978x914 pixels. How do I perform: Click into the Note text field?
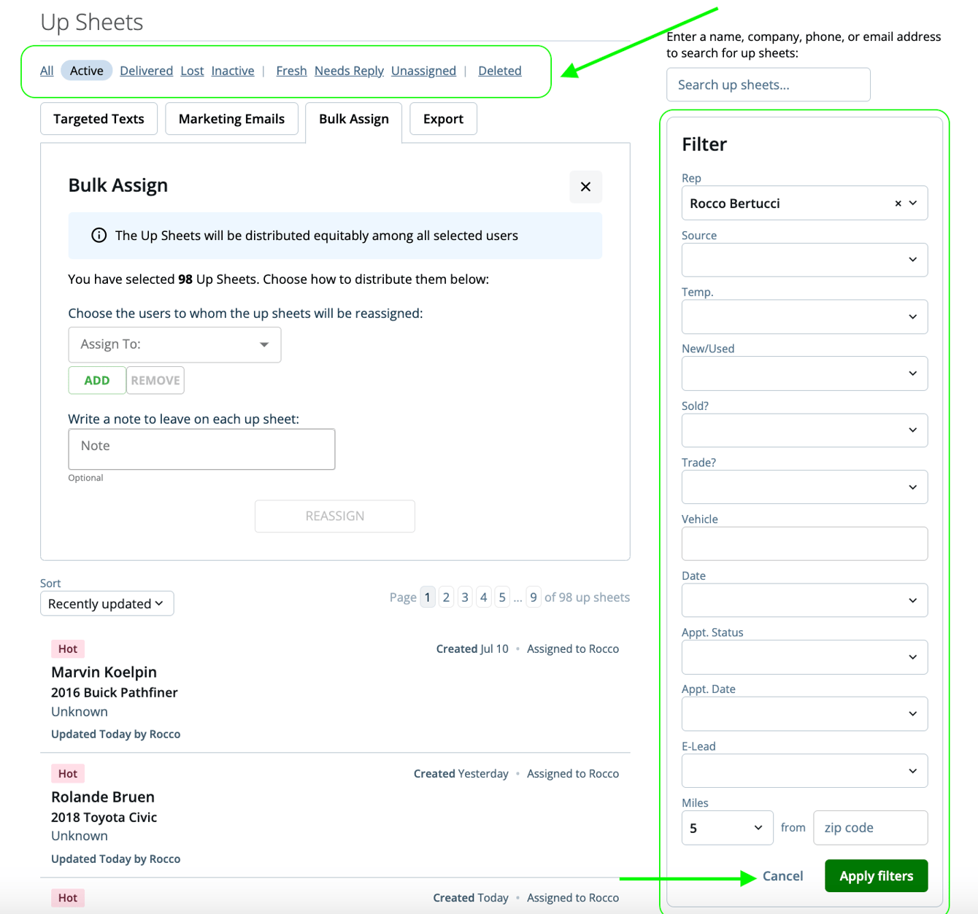pos(201,449)
